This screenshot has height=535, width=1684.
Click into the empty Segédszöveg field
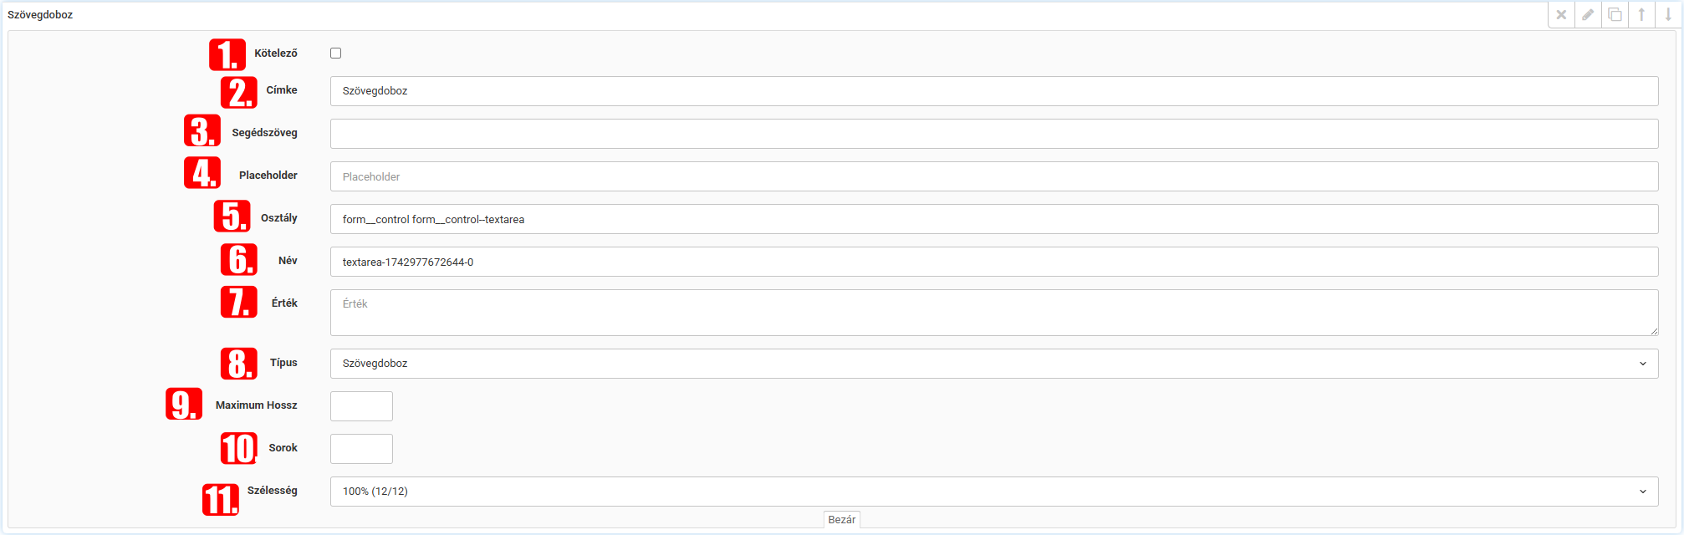pos(993,134)
